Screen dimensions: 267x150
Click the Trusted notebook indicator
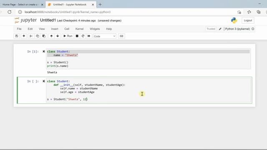coord(211,29)
